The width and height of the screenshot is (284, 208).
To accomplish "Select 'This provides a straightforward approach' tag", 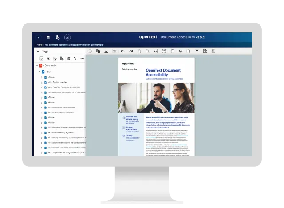I will tap(67, 153).
